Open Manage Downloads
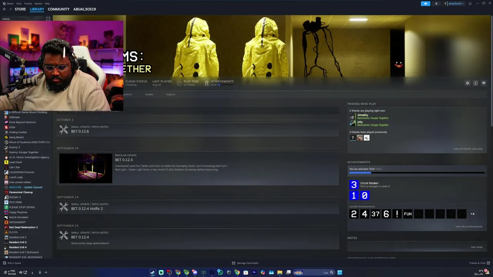 click(x=245, y=263)
